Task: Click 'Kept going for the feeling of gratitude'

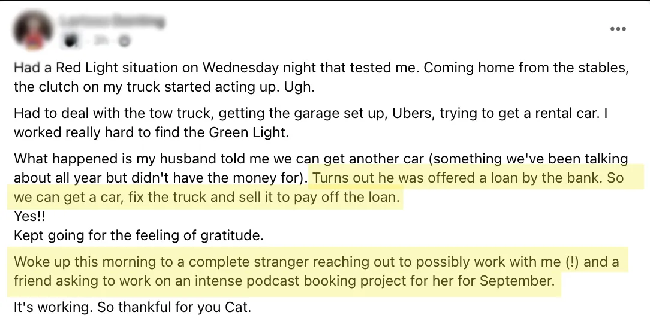Action: point(139,235)
